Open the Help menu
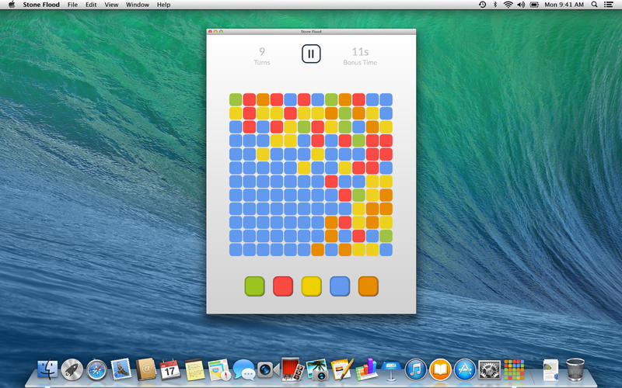 [x=163, y=5]
